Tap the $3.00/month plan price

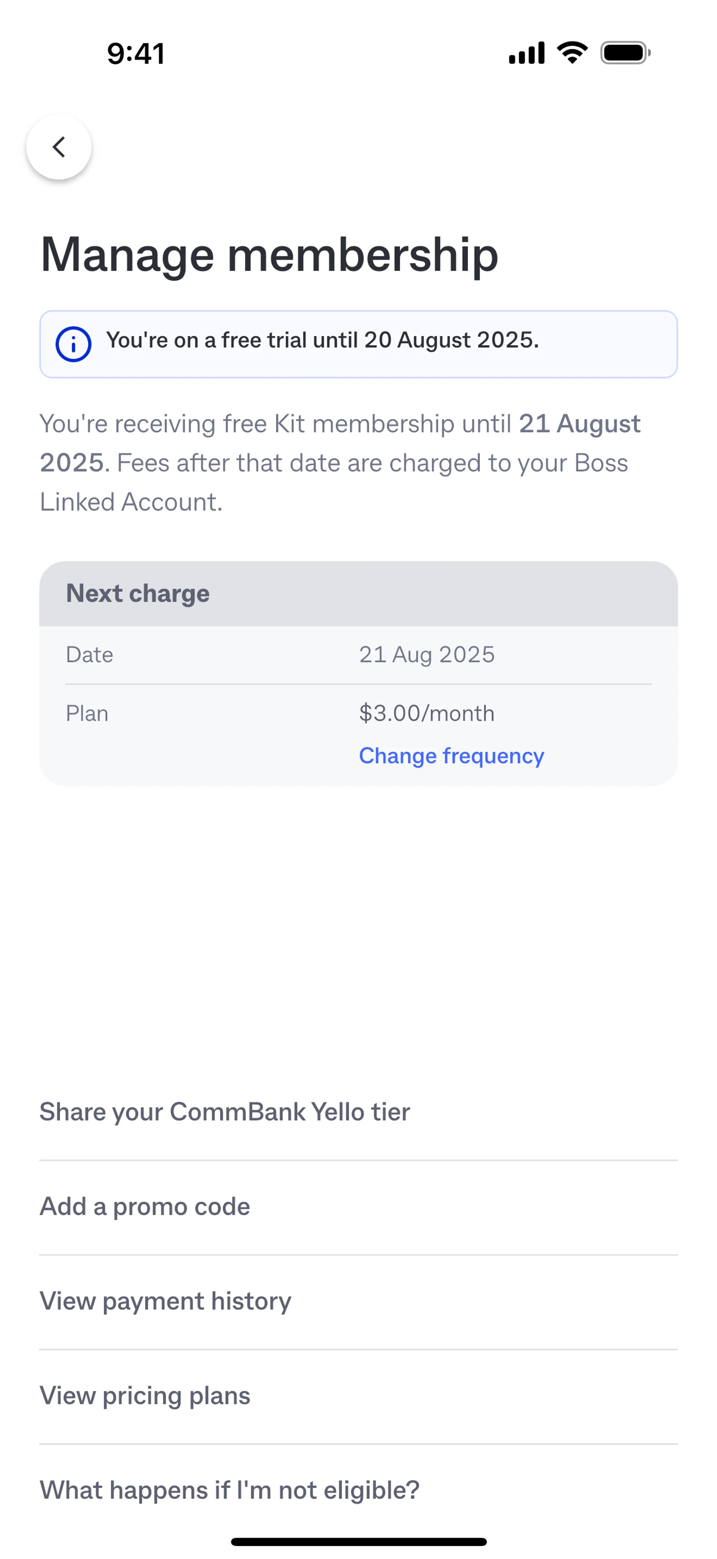point(427,713)
